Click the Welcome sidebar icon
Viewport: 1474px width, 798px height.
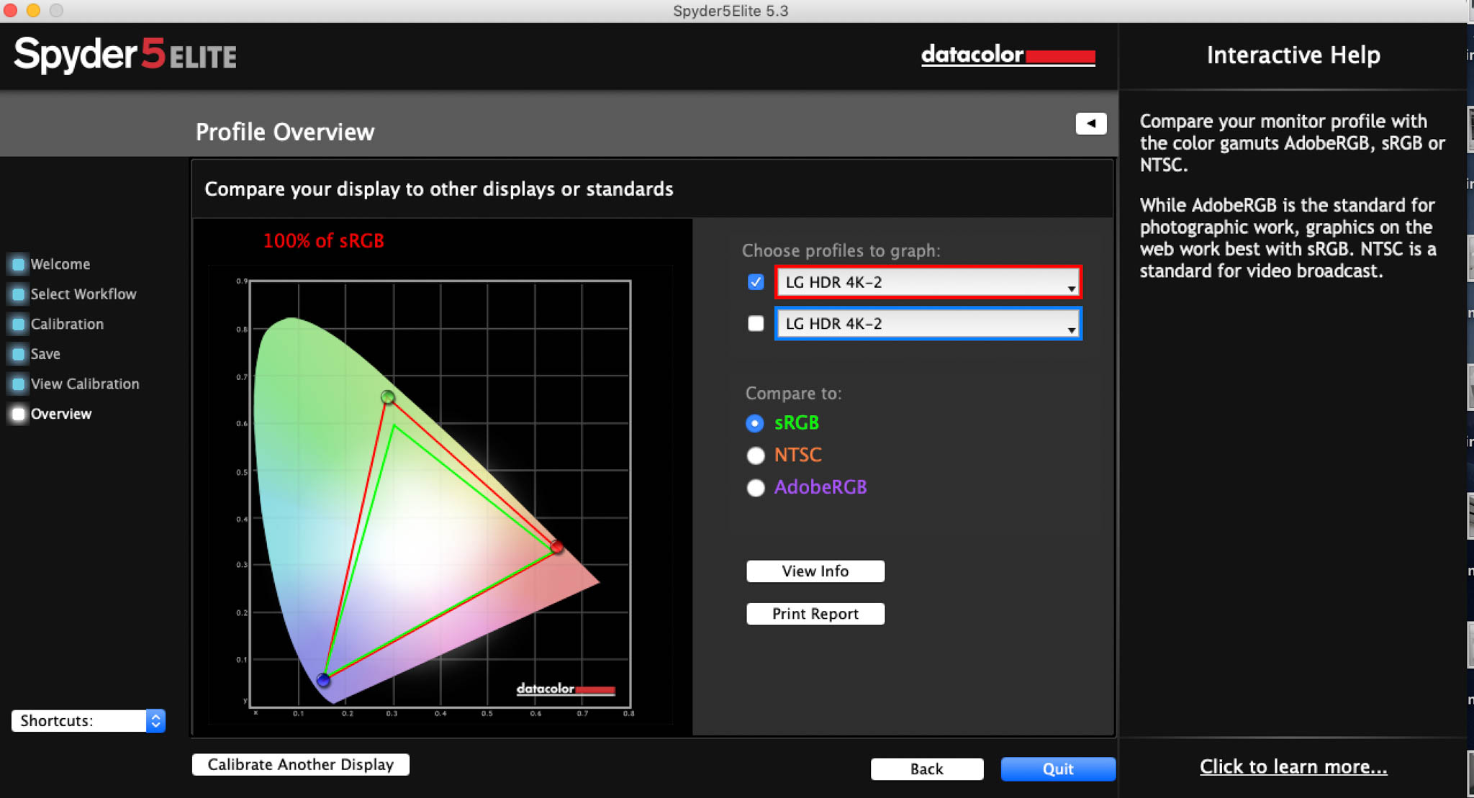18,263
